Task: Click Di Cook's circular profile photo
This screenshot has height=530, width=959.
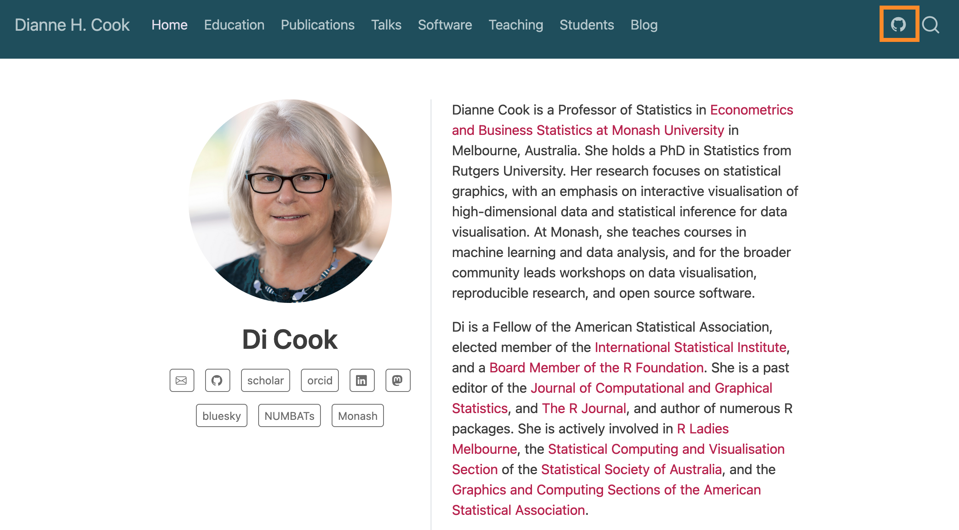Action: click(x=290, y=201)
